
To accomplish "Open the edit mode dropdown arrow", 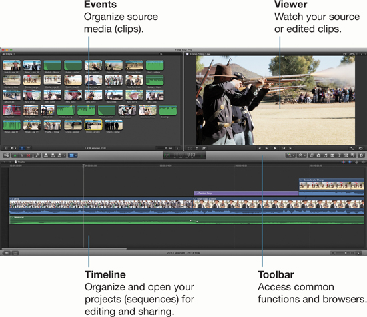I will pyautogui.click(x=64, y=155).
